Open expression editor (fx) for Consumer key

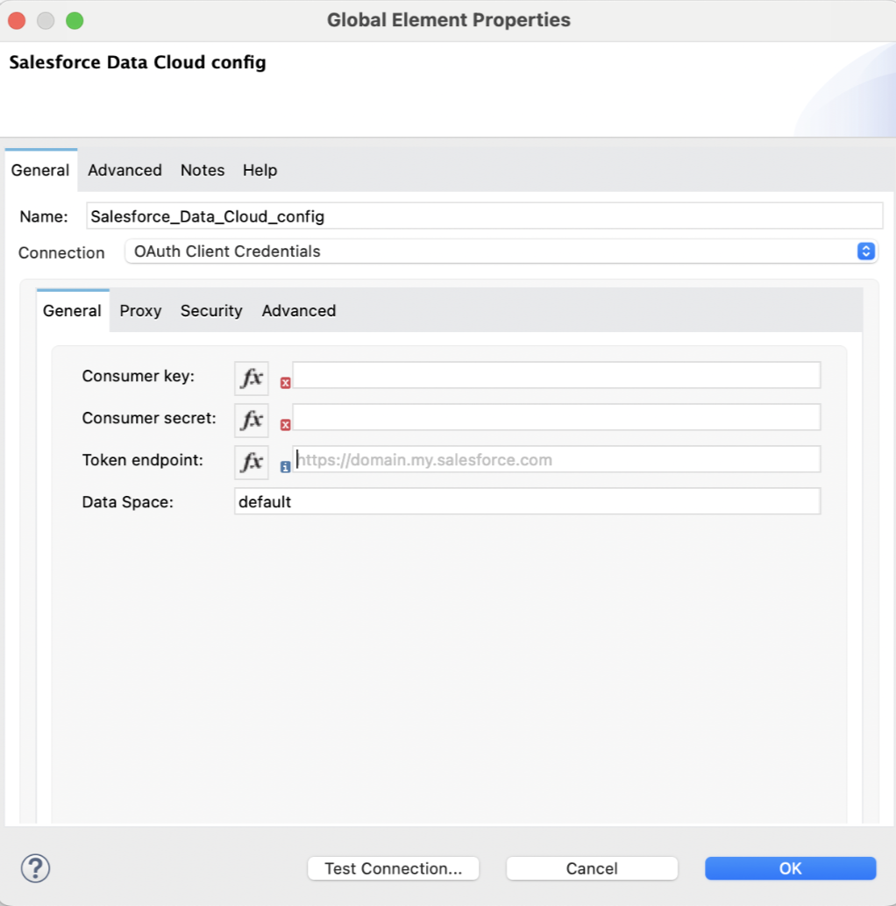pos(251,378)
